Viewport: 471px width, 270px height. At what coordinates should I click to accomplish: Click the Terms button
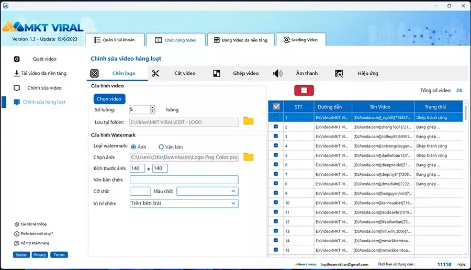pos(59,255)
